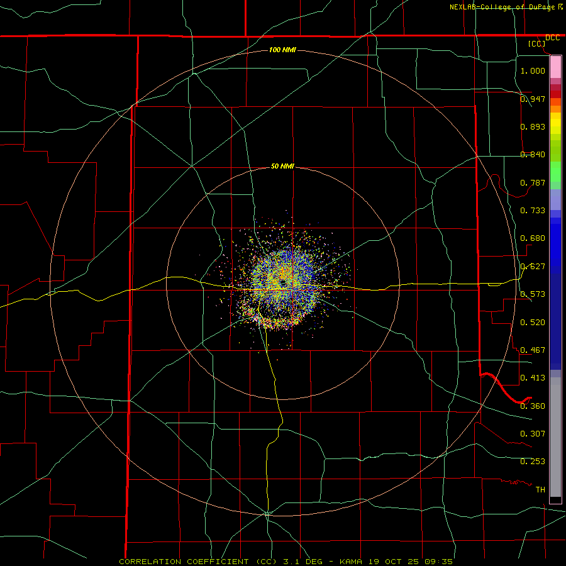This screenshot has height=566, width=566.
Task: Click the DCC label above the color scale
Action: click(552, 38)
